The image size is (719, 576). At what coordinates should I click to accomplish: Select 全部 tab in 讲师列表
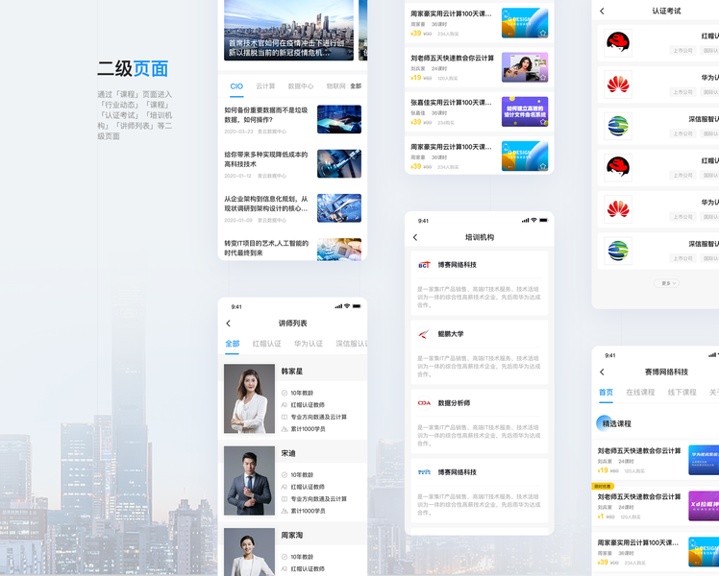click(233, 344)
